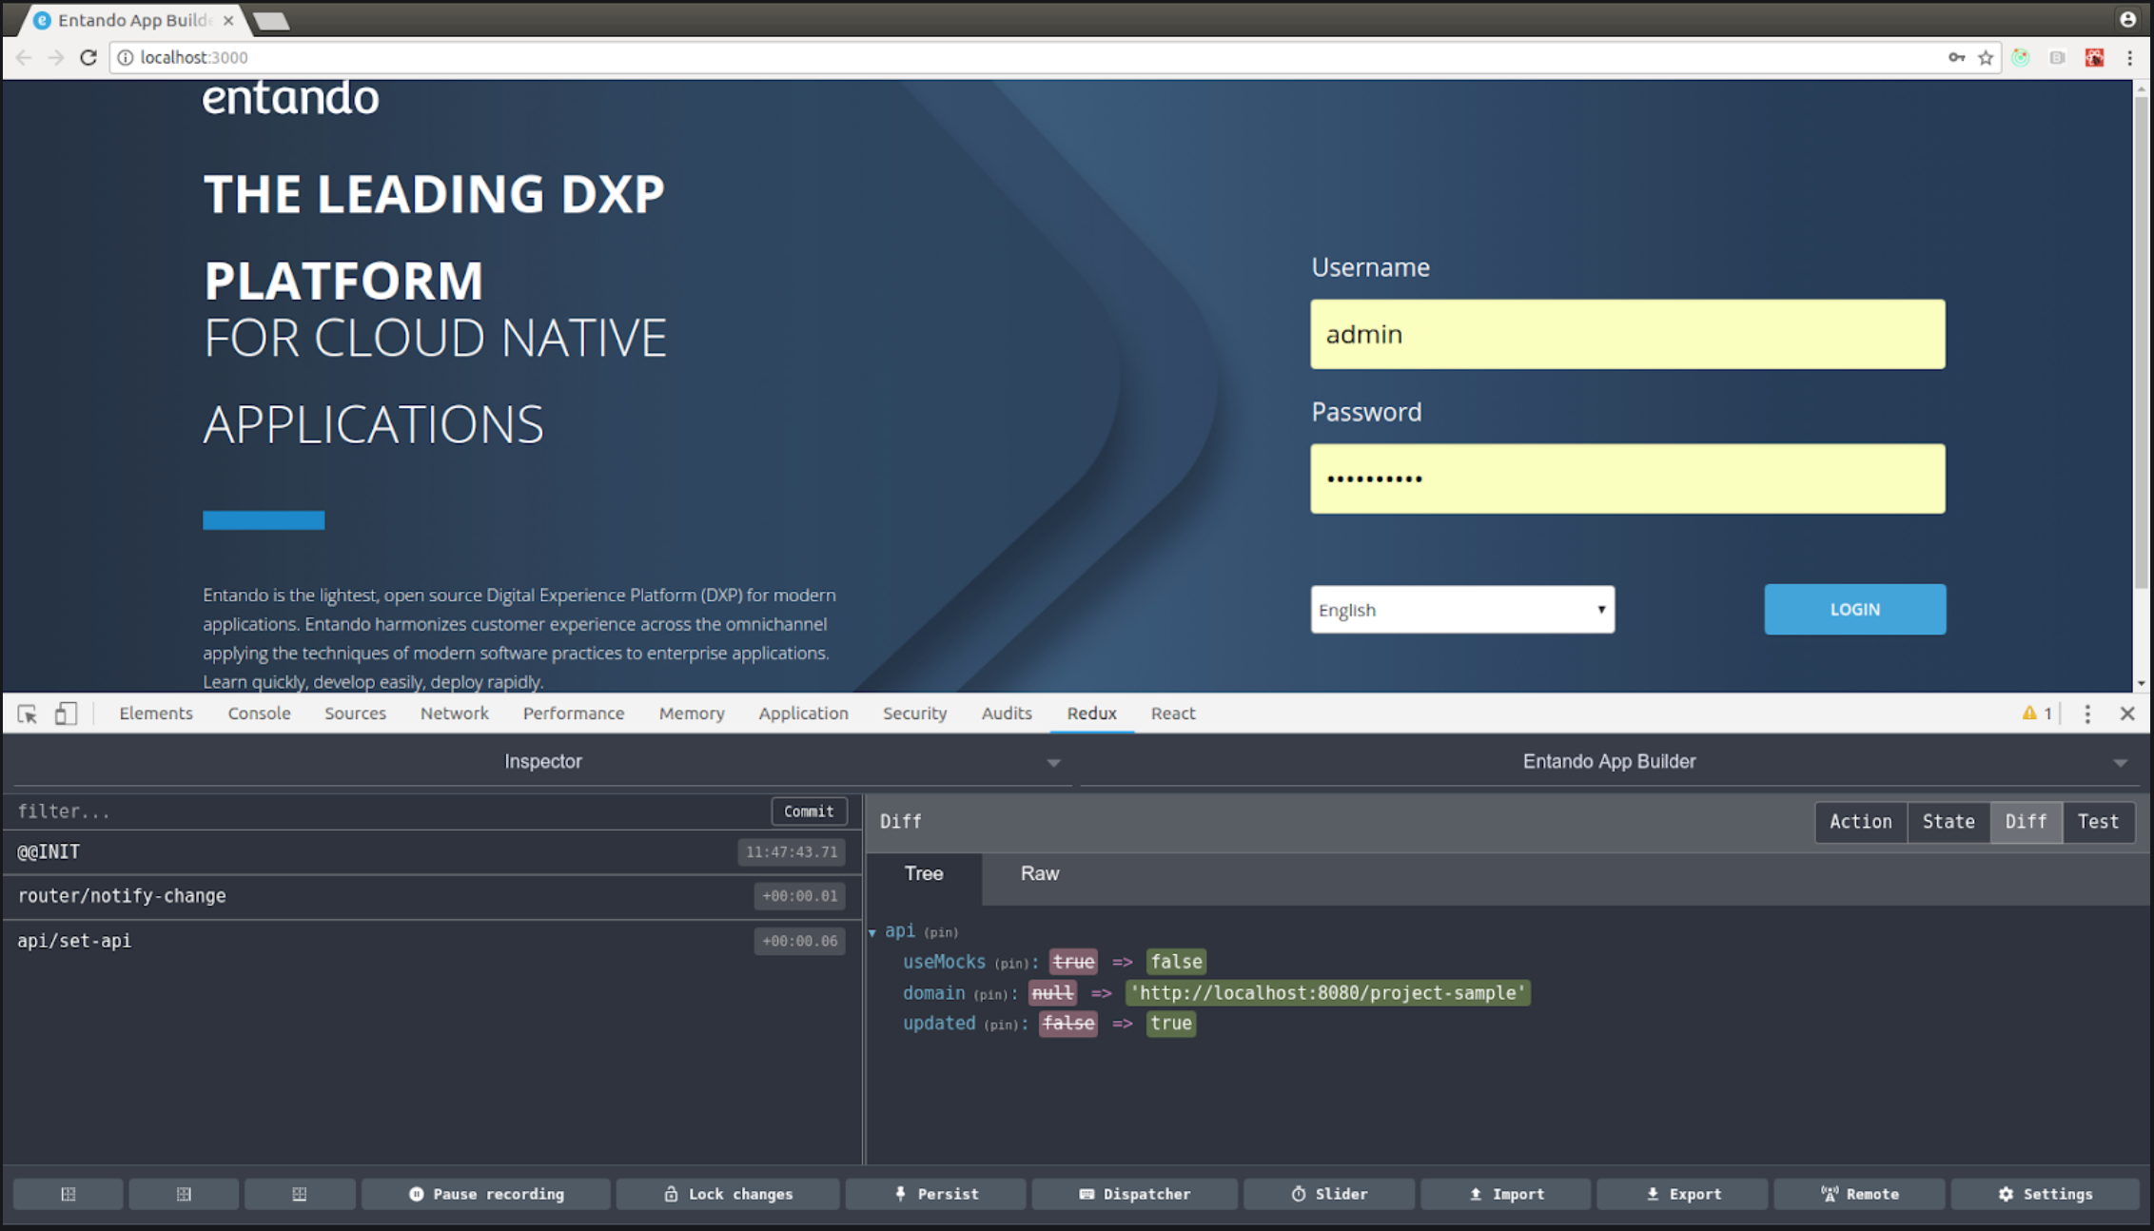Select the @@INIT action row
Image resolution: width=2154 pixels, height=1231 pixels.
point(431,852)
